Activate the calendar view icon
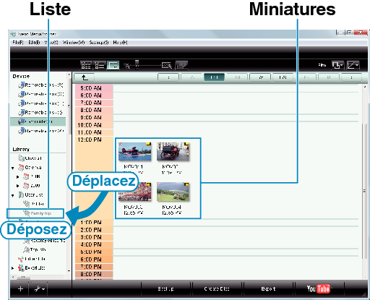Viewport: 370px width, 300px height. [x=113, y=65]
